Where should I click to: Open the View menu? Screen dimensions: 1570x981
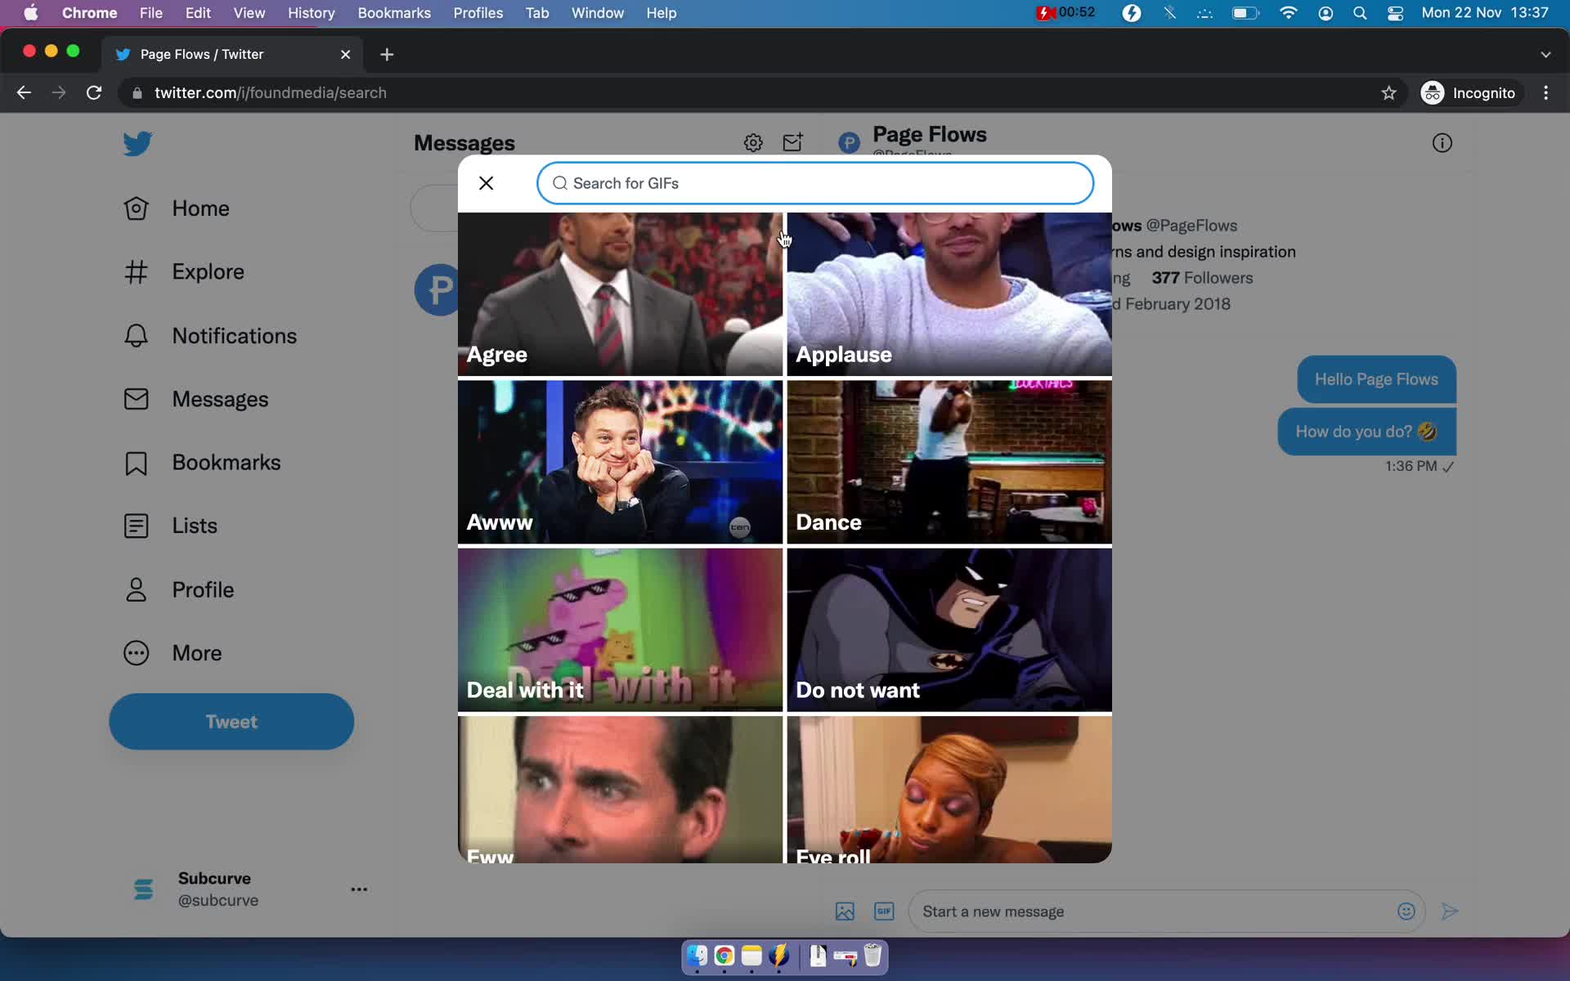point(249,13)
